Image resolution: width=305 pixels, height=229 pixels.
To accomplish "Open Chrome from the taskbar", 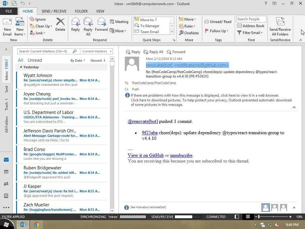I will pyautogui.click(x=36, y=225).
